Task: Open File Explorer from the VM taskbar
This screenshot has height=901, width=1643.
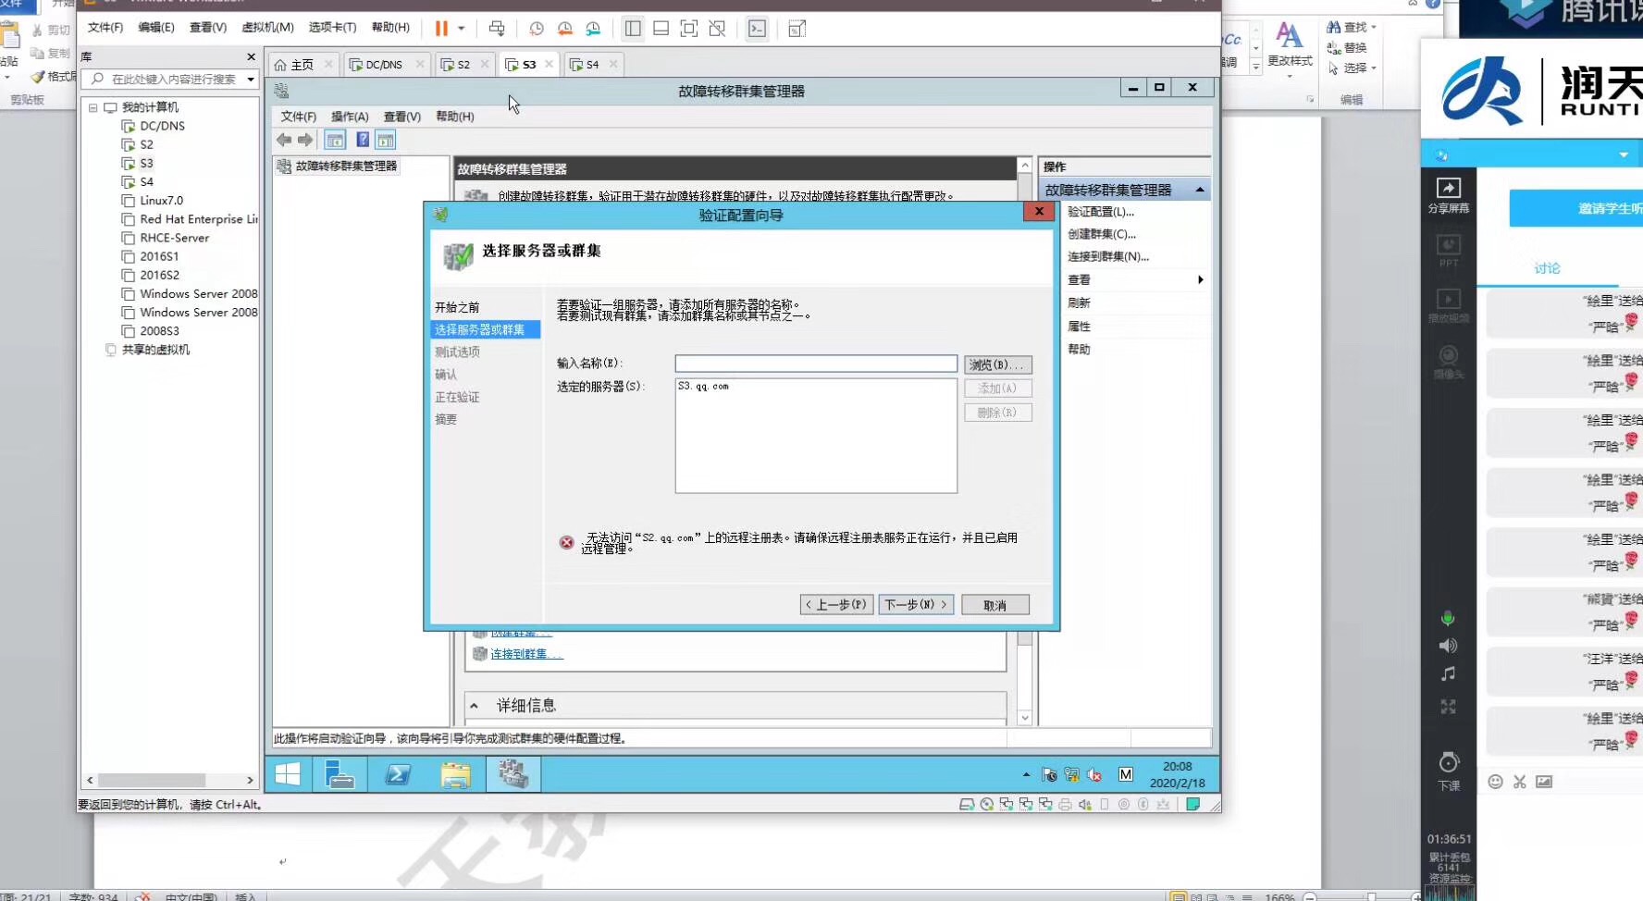Action: tap(455, 774)
